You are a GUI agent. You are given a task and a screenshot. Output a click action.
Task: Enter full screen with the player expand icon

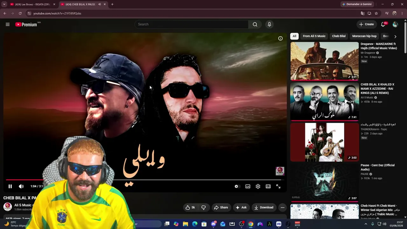coord(278,186)
